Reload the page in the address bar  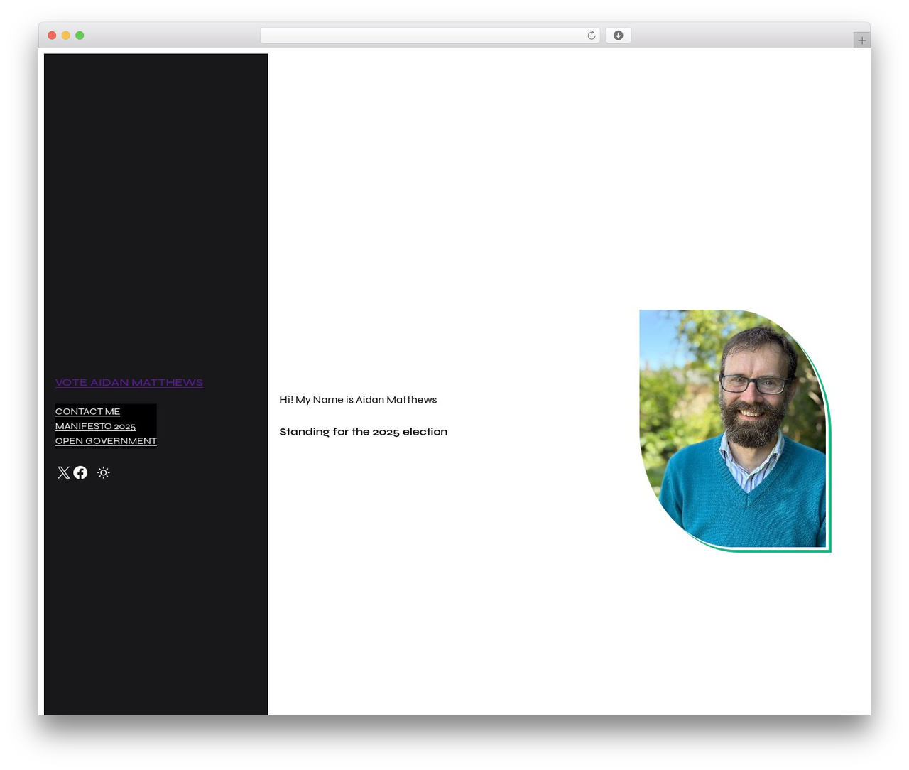pos(592,36)
